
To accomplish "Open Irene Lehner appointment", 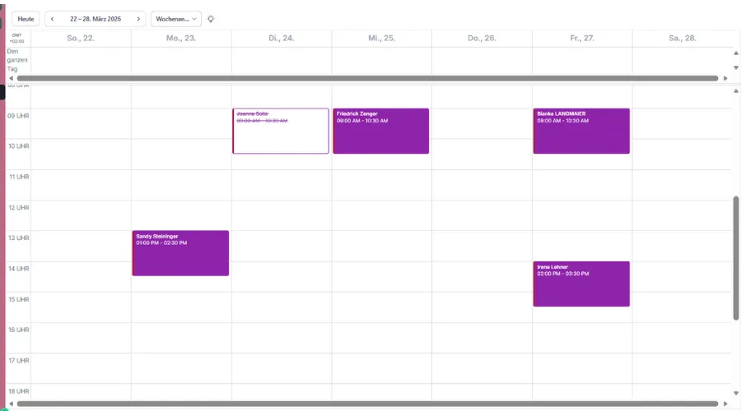I will pyautogui.click(x=581, y=284).
